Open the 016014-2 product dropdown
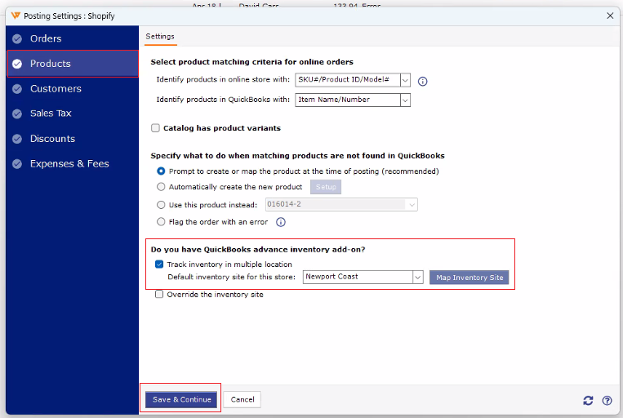The image size is (623, 418). click(x=341, y=204)
